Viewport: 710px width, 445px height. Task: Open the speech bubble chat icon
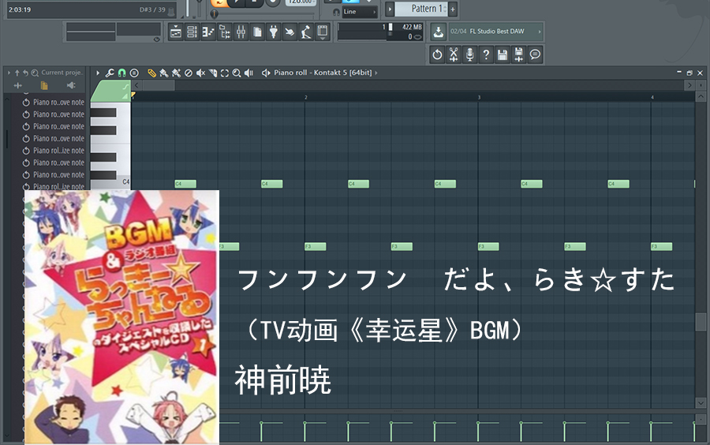point(535,54)
